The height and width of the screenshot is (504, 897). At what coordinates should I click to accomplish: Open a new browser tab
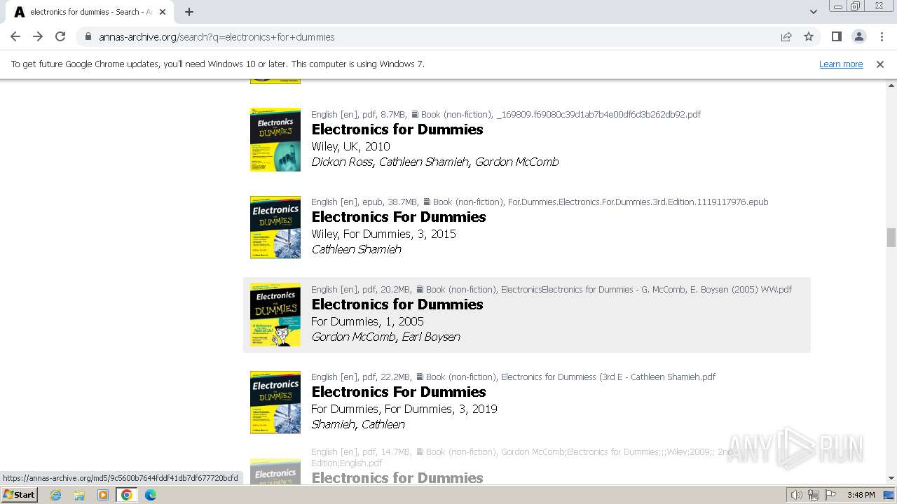[189, 12]
